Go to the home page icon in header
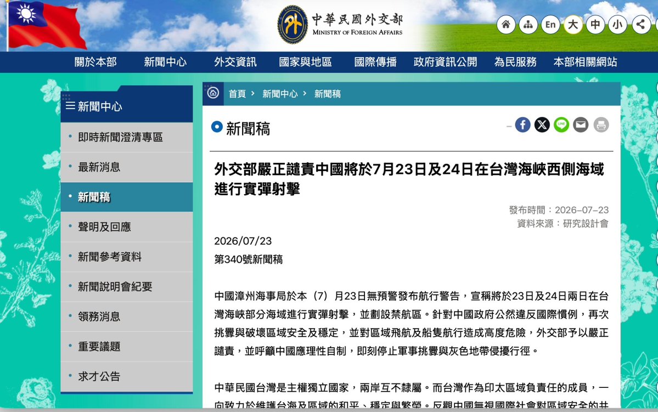Screen dimensions: 658x412 point(505,25)
